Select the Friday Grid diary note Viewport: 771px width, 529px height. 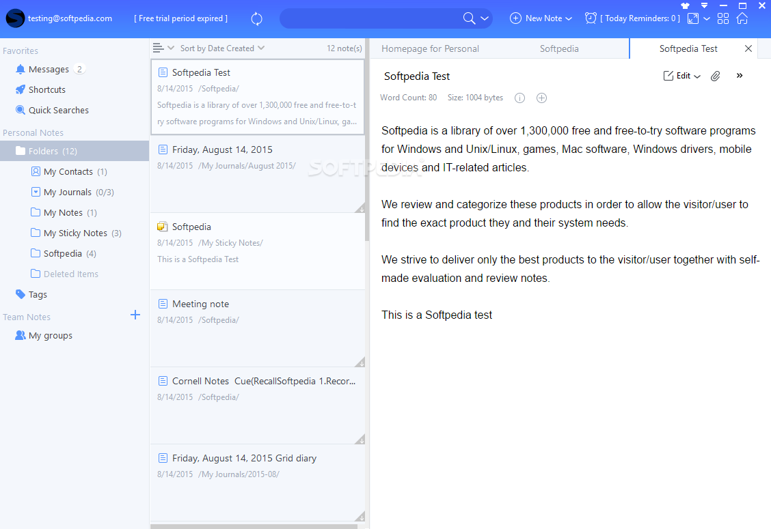point(258,483)
